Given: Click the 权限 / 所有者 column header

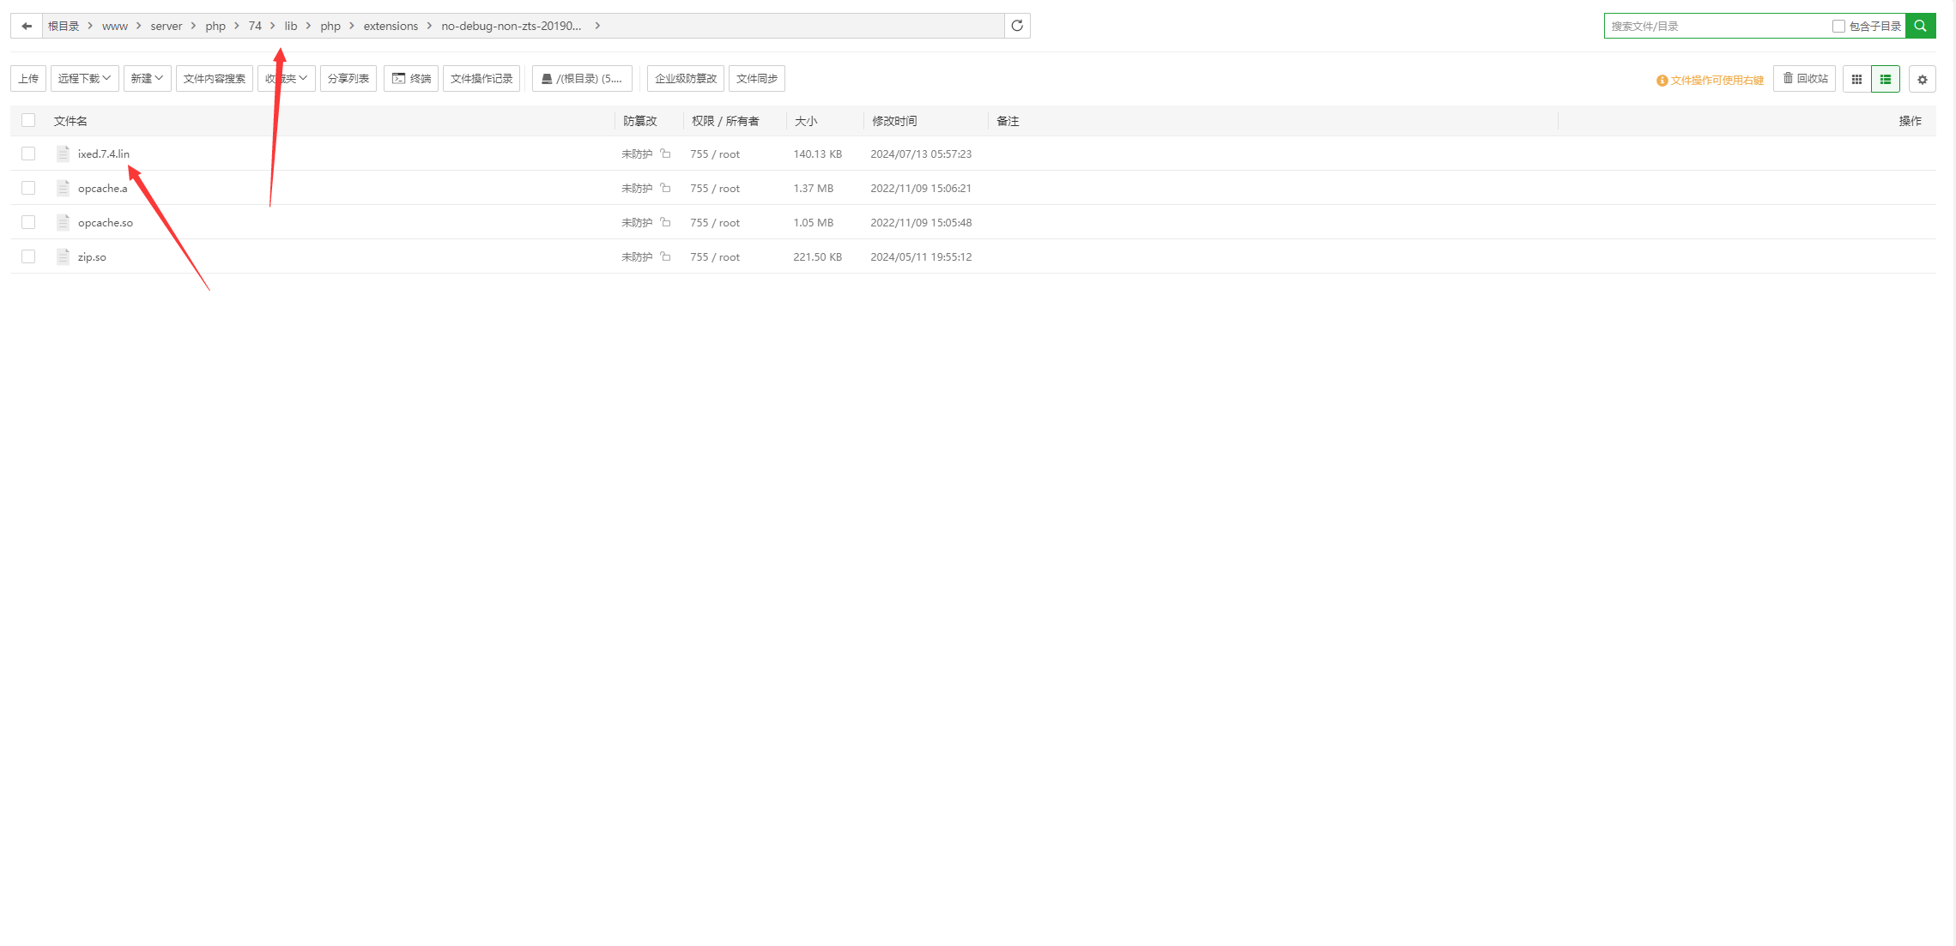Looking at the screenshot, I should tap(725, 121).
